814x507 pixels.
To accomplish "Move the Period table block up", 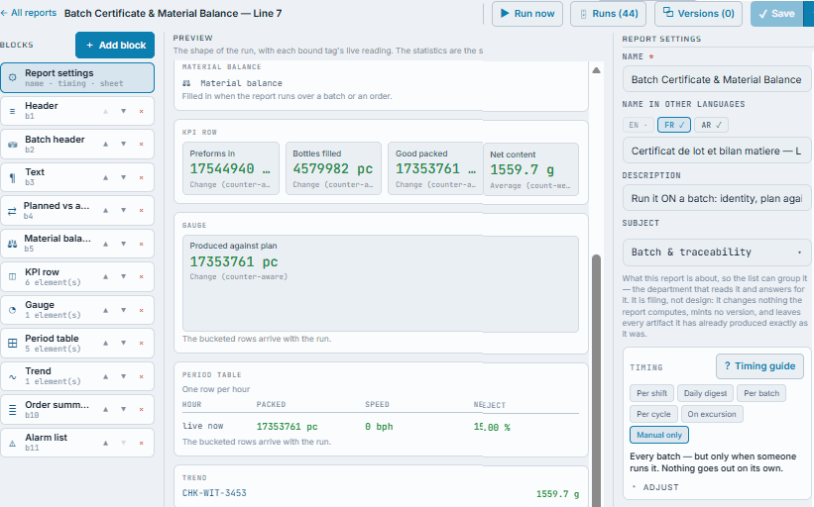I will 105,344.
